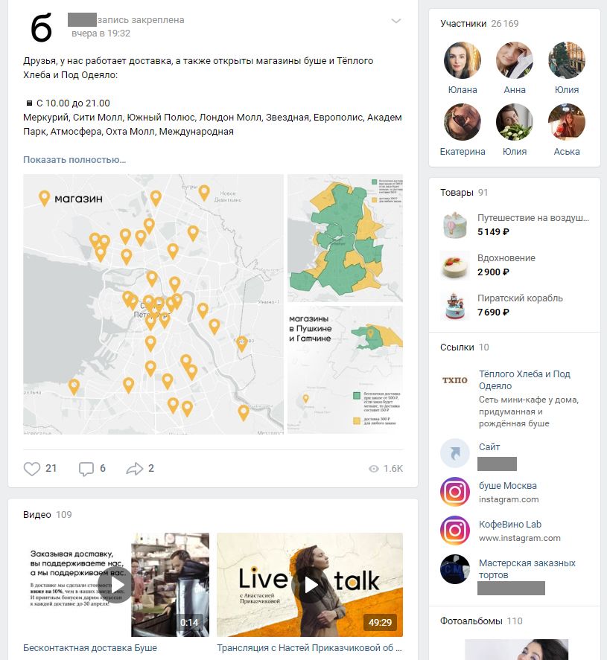Screen dimensions: 607x660
Task: Like the pinned post with heart icon
Action: [31, 469]
